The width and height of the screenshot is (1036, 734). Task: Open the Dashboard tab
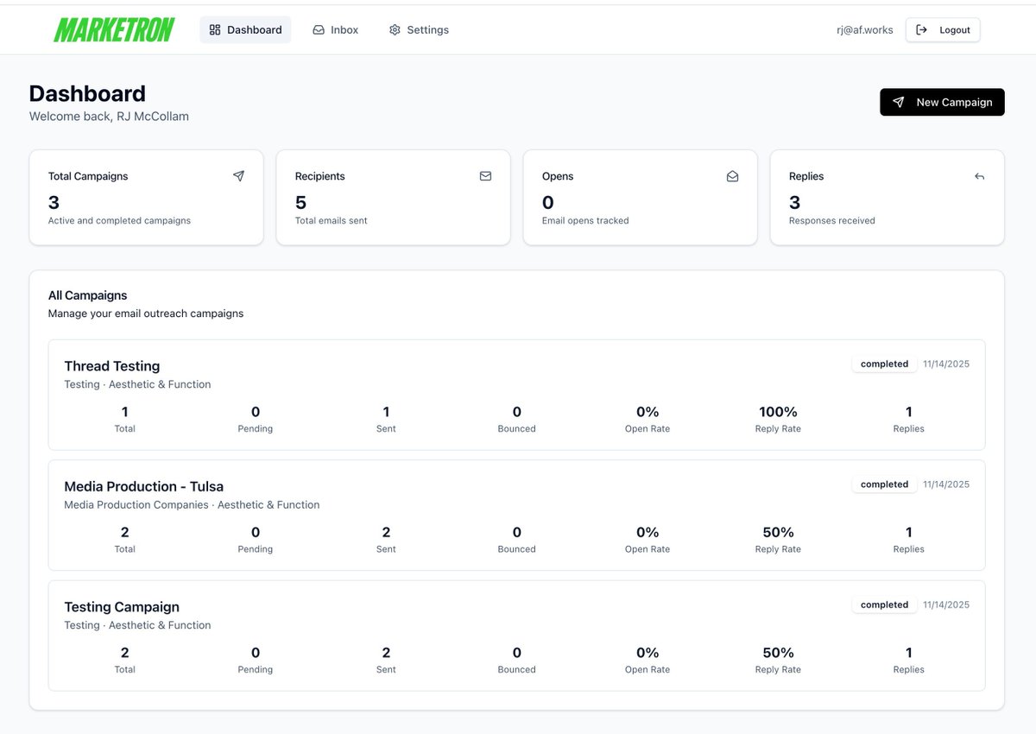[x=245, y=29]
